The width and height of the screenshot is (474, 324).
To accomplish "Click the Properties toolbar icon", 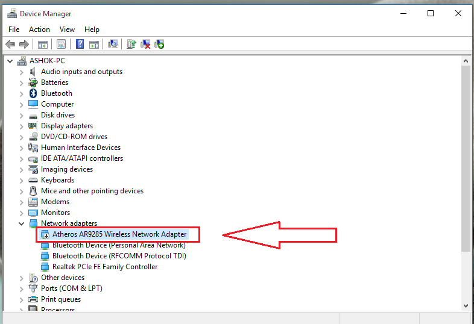I will pos(61,44).
